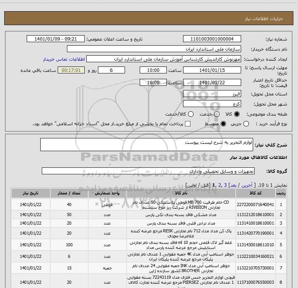Select the مداد تراش قلبی item name
The image size is (298, 288).
point(181,223)
